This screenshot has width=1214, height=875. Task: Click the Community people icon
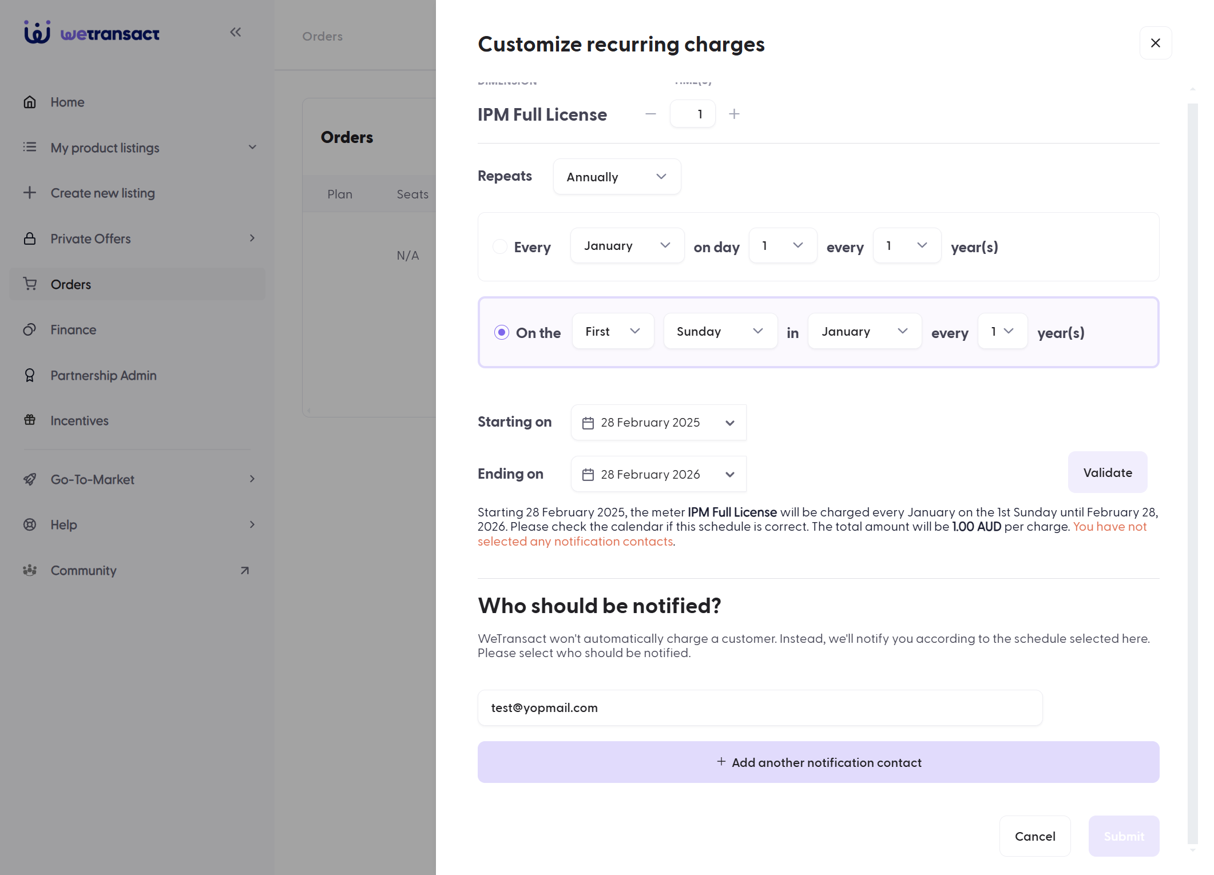(x=30, y=570)
